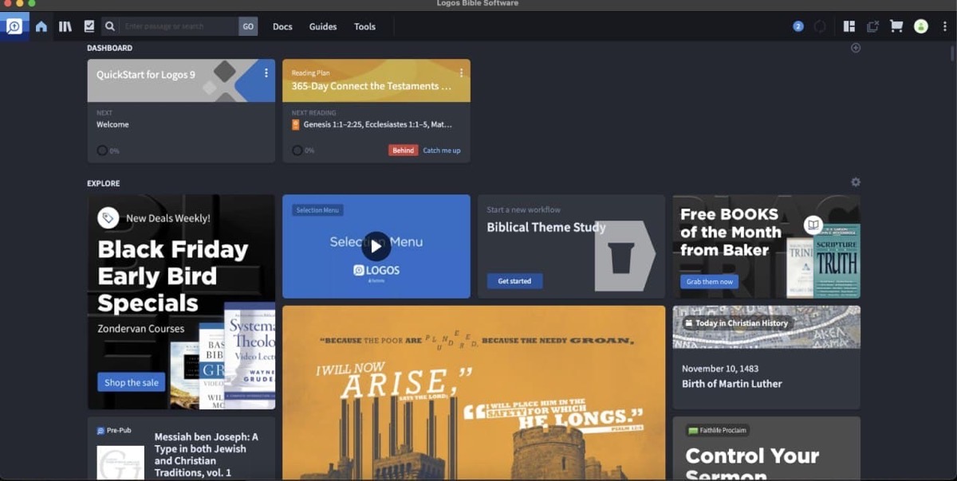
Task: Open the Messiah ben Joseph book cover
Action: click(x=120, y=463)
